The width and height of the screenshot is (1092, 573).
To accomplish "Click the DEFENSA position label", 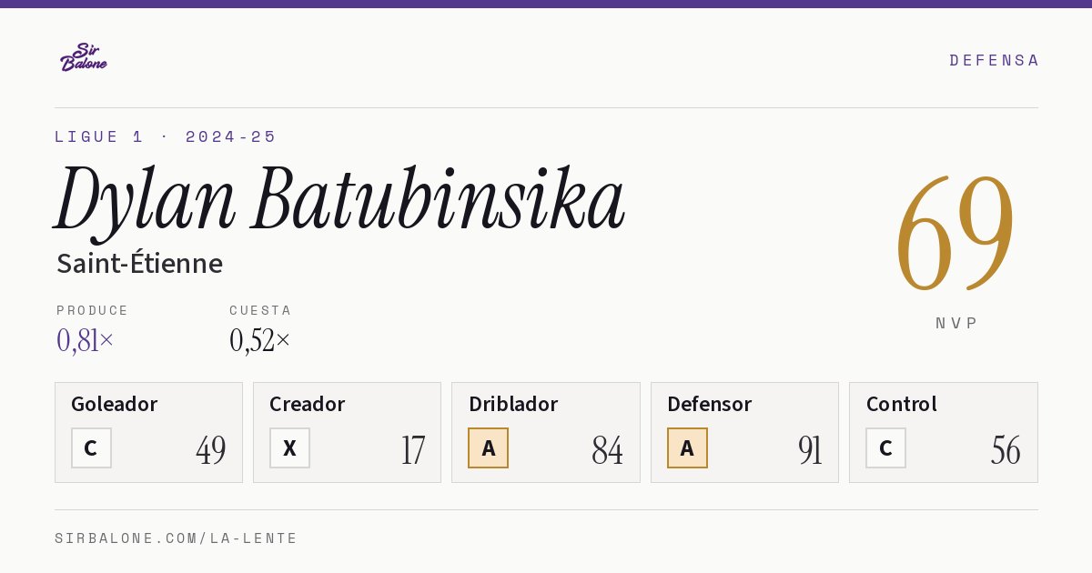I will pos(994,60).
